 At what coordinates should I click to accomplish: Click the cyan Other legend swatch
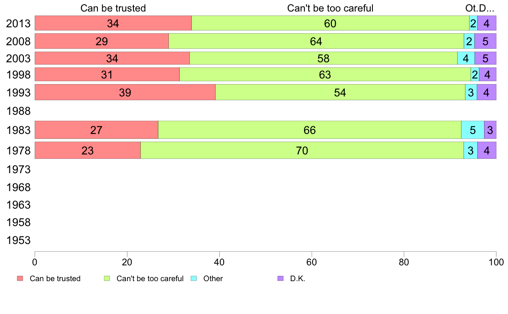(x=193, y=279)
